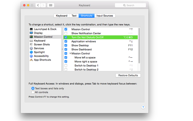Uncheck the Show Desktop shortcut checkbox
This screenshot has height=121, width=193.
pos(66,45)
